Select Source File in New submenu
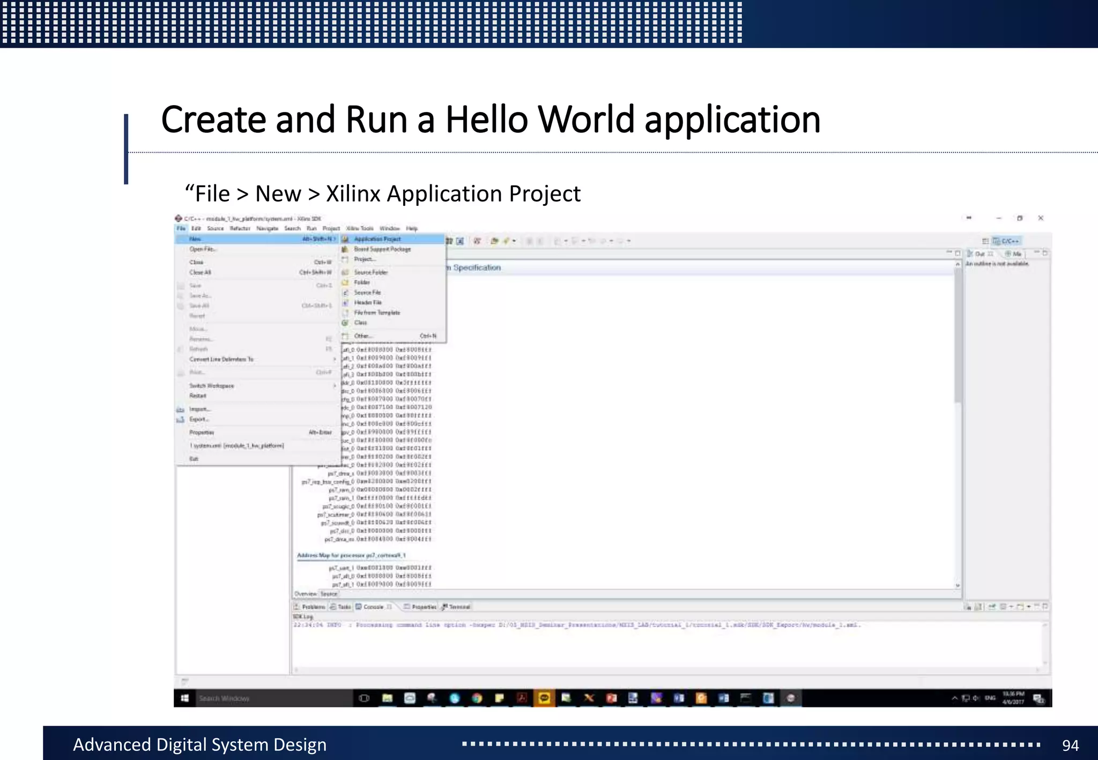Viewport: 1098px width, 760px height. [x=393, y=293]
